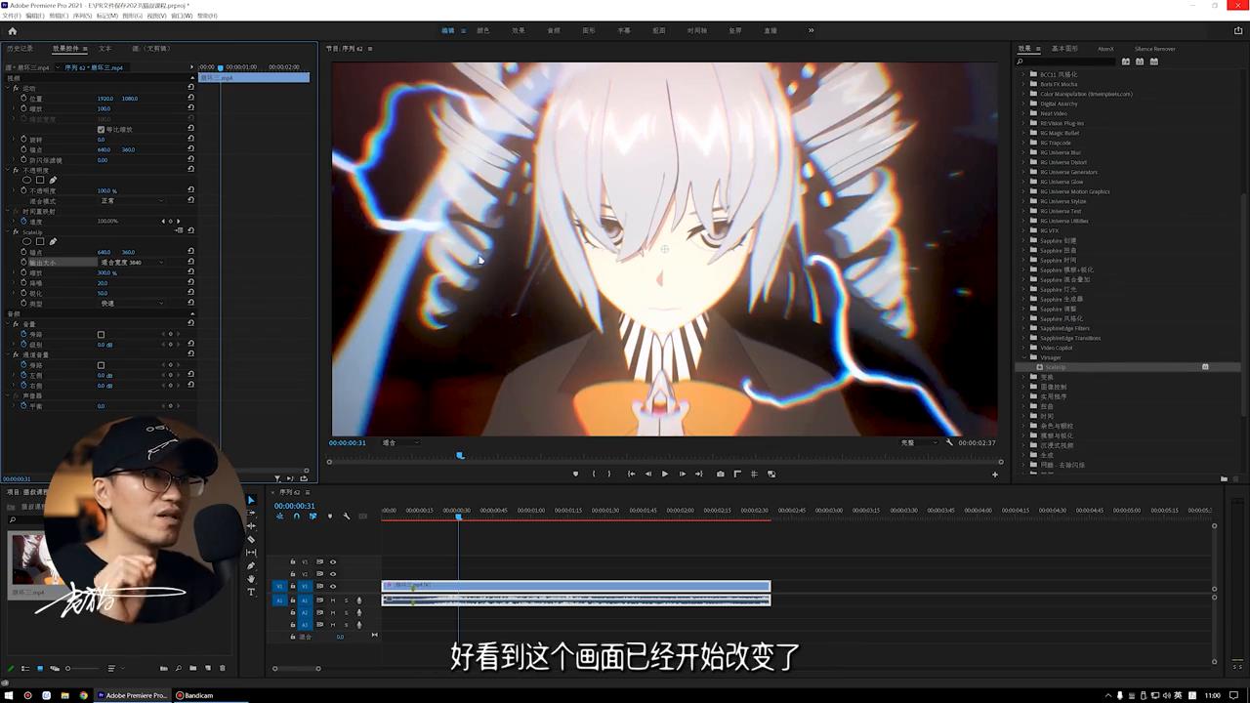Click the ellipse mask tool under ScaleUp
The height and width of the screenshot is (703, 1250).
click(x=27, y=241)
